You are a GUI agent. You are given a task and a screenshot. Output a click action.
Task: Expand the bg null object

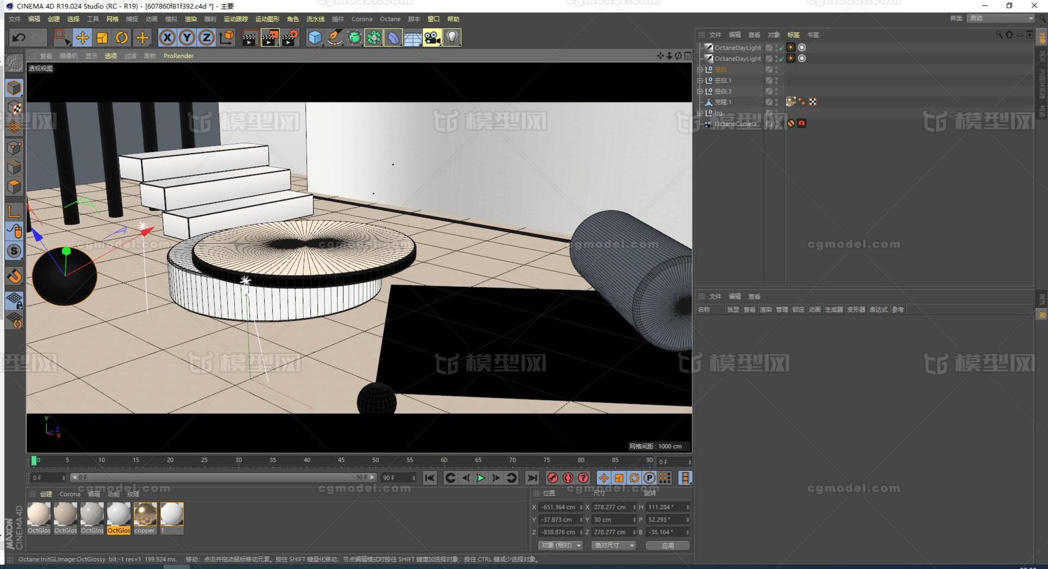[x=700, y=113]
